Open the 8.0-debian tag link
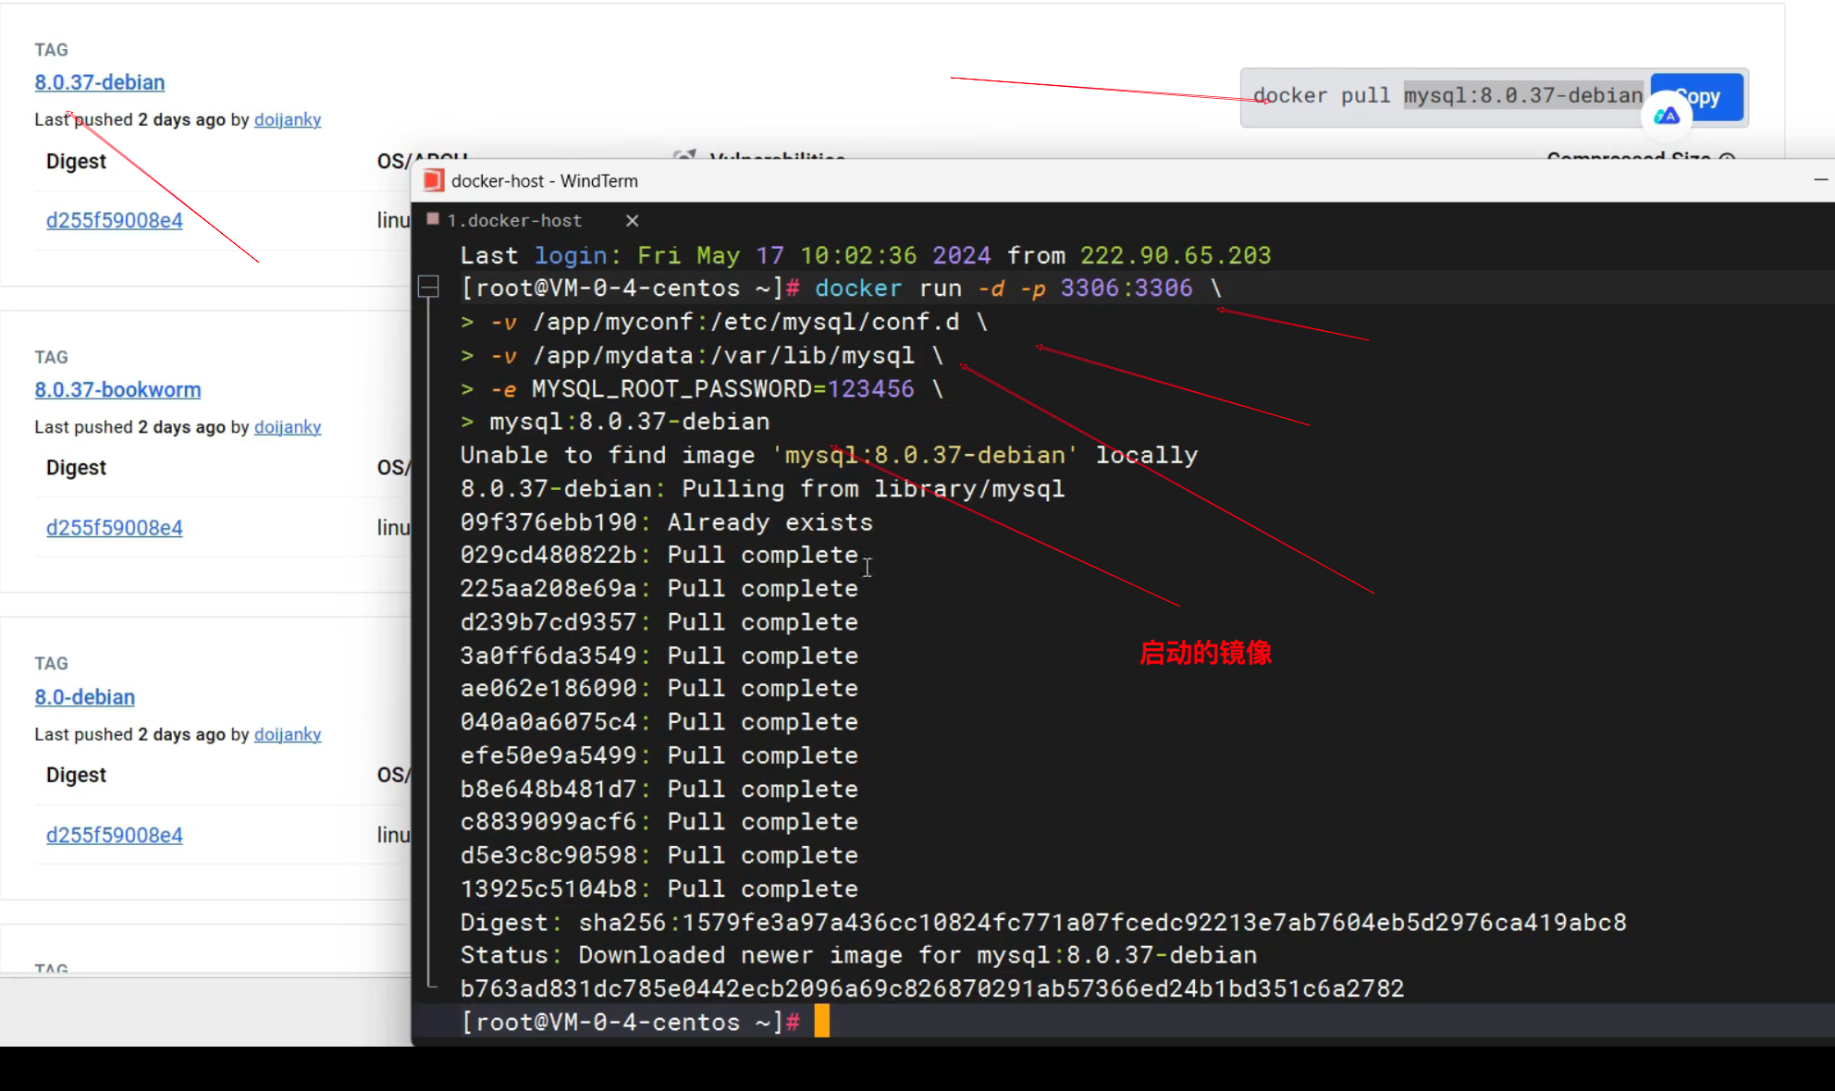Screen dimensions: 1835x1091 coord(85,697)
